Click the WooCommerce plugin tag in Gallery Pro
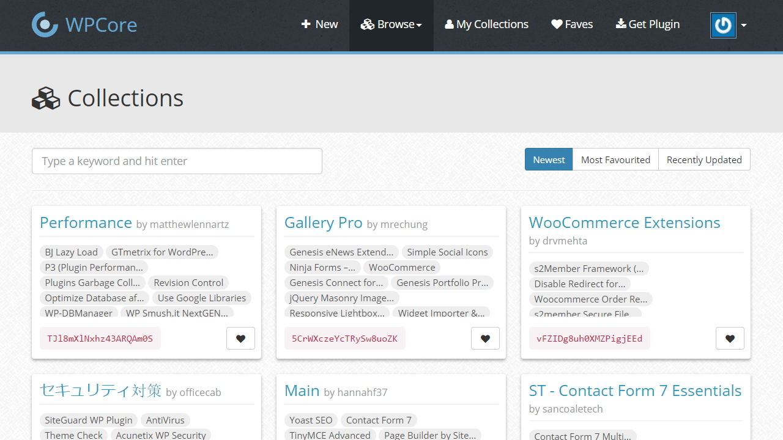This screenshot has height=440, width=783. [x=402, y=267]
